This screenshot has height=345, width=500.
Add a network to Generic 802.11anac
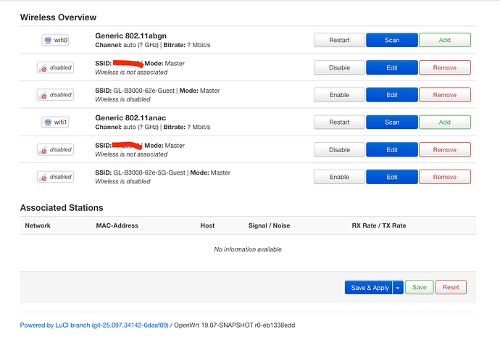pyautogui.click(x=444, y=122)
